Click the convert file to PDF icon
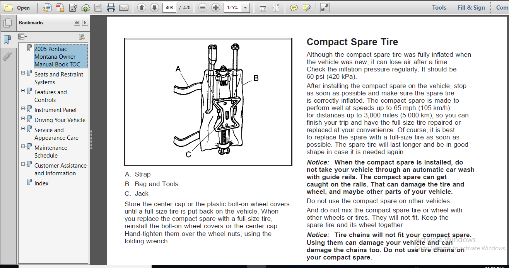The height and width of the screenshot is (268, 509). click(x=47, y=7)
